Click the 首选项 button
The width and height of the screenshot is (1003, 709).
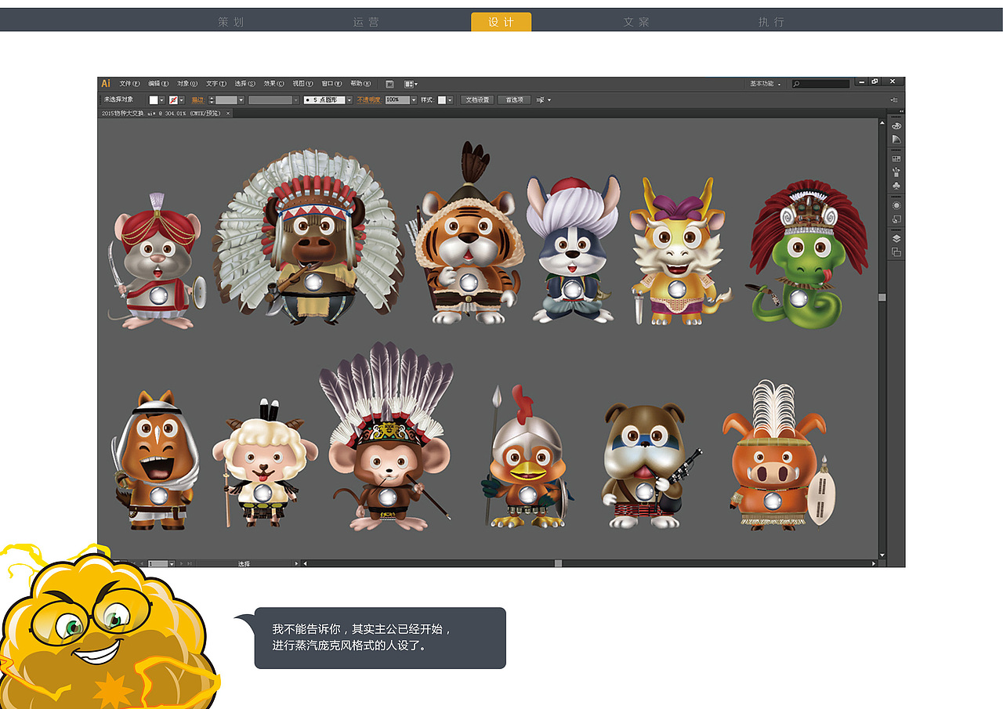515,99
